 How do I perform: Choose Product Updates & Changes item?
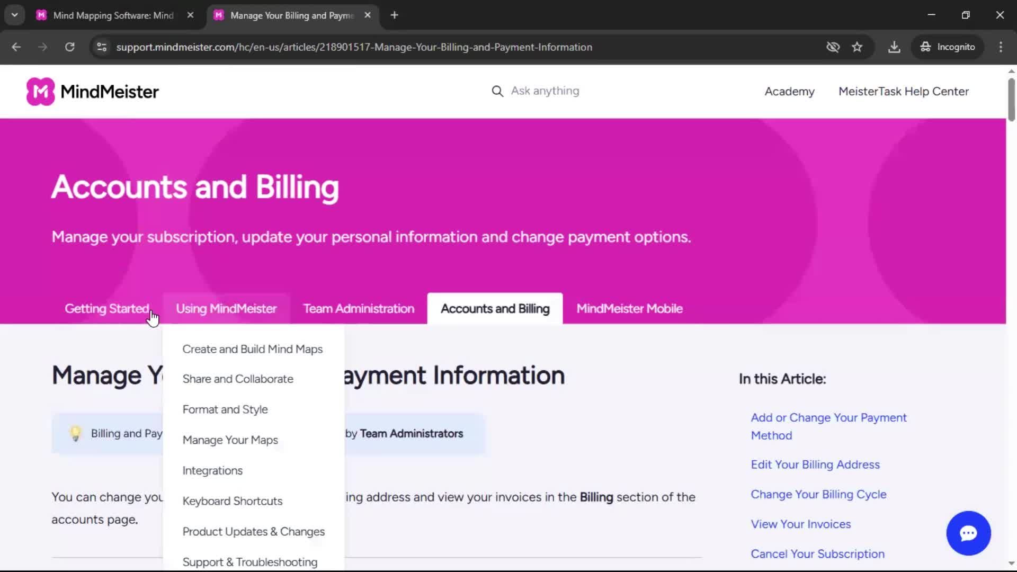[x=253, y=532]
